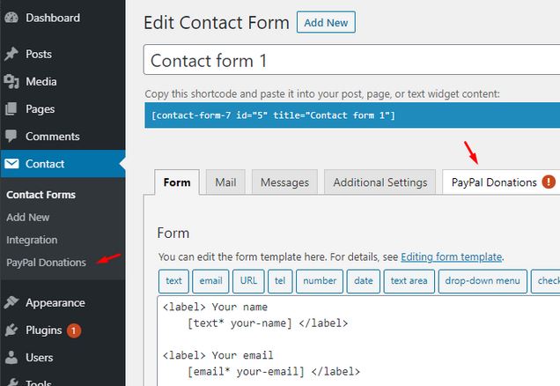
Task: Switch to the Mail tab
Action: (225, 182)
